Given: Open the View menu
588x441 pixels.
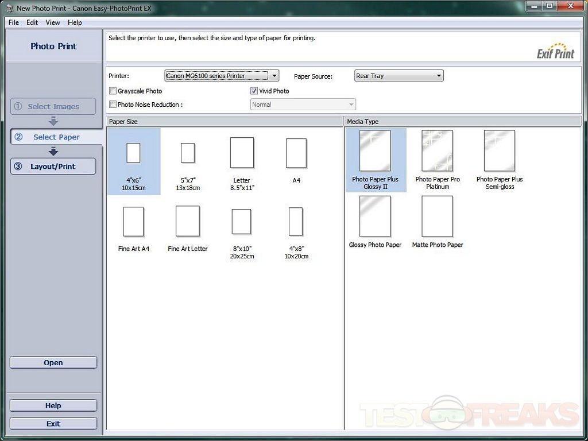Looking at the screenshot, I should [x=53, y=22].
